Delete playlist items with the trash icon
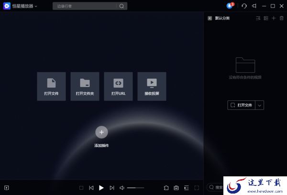The image size is (287, 195). 282,18
